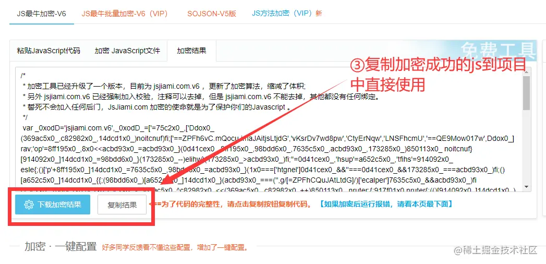
Task: Switch to JS最牛批量加密-V6 (VIP) tab
Action: coord(125,14)
